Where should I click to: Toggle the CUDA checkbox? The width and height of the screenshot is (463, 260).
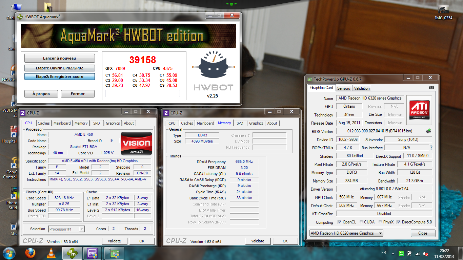[361, 222]
